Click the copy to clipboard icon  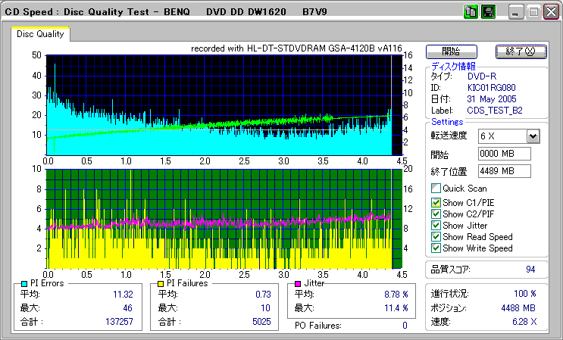point(470,12)
